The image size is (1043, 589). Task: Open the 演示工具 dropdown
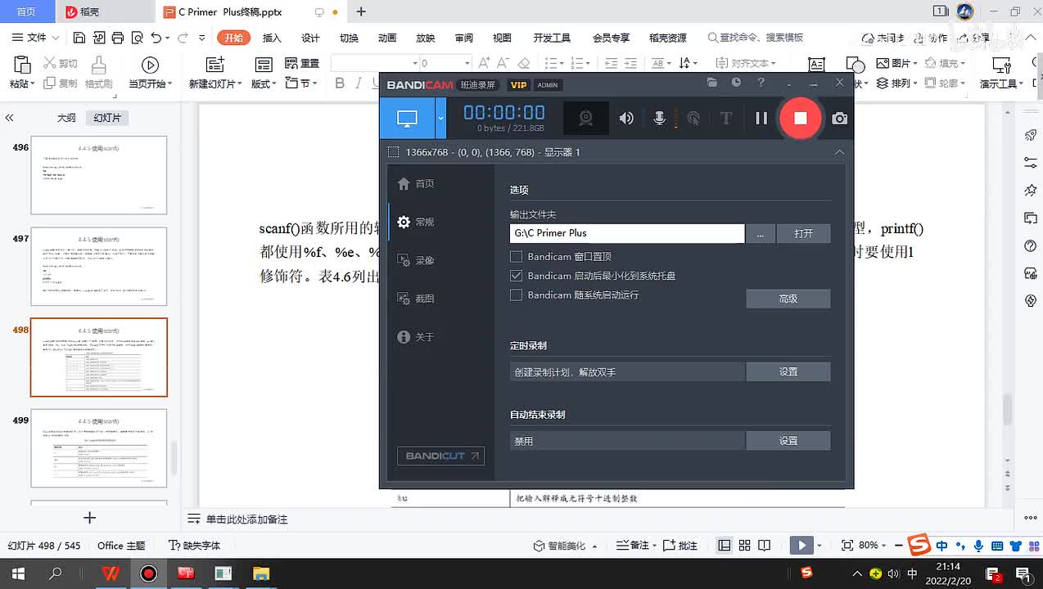click(x=1002, y=83)
